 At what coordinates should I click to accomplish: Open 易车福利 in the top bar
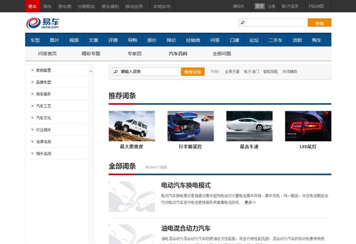(110, 7)
